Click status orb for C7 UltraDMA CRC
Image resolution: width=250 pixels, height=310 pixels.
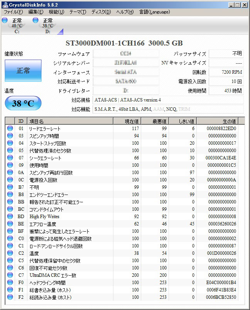(10, 275)
